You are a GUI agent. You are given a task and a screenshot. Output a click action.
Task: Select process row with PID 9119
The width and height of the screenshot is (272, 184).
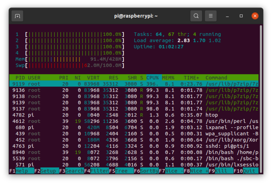click(x=134, y=84)
